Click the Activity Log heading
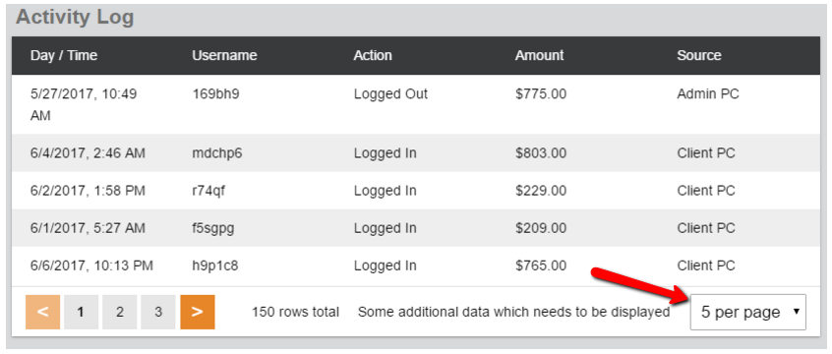Image resolution: width=832 pixels, height=354 pixels. 75,17
